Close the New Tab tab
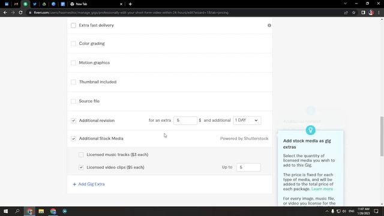The image size is (384, 216). click(121, 4)
